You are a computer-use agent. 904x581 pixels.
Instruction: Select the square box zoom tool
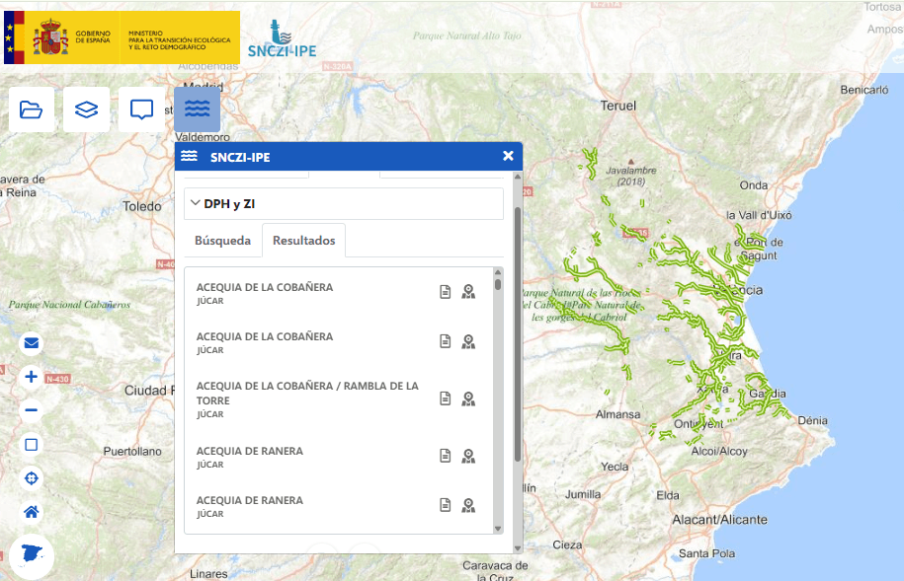coord(32,445)
